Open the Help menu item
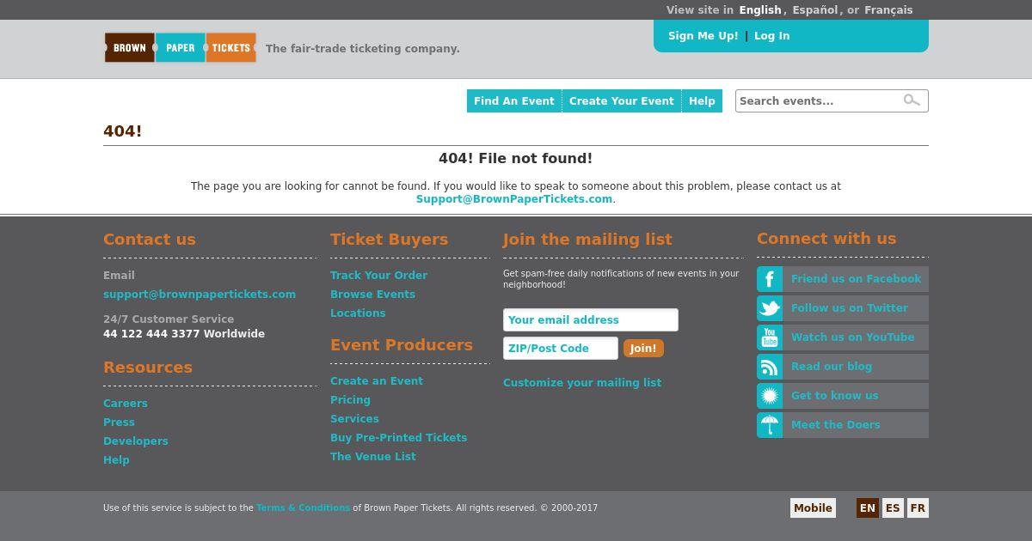 click(702, 101)
